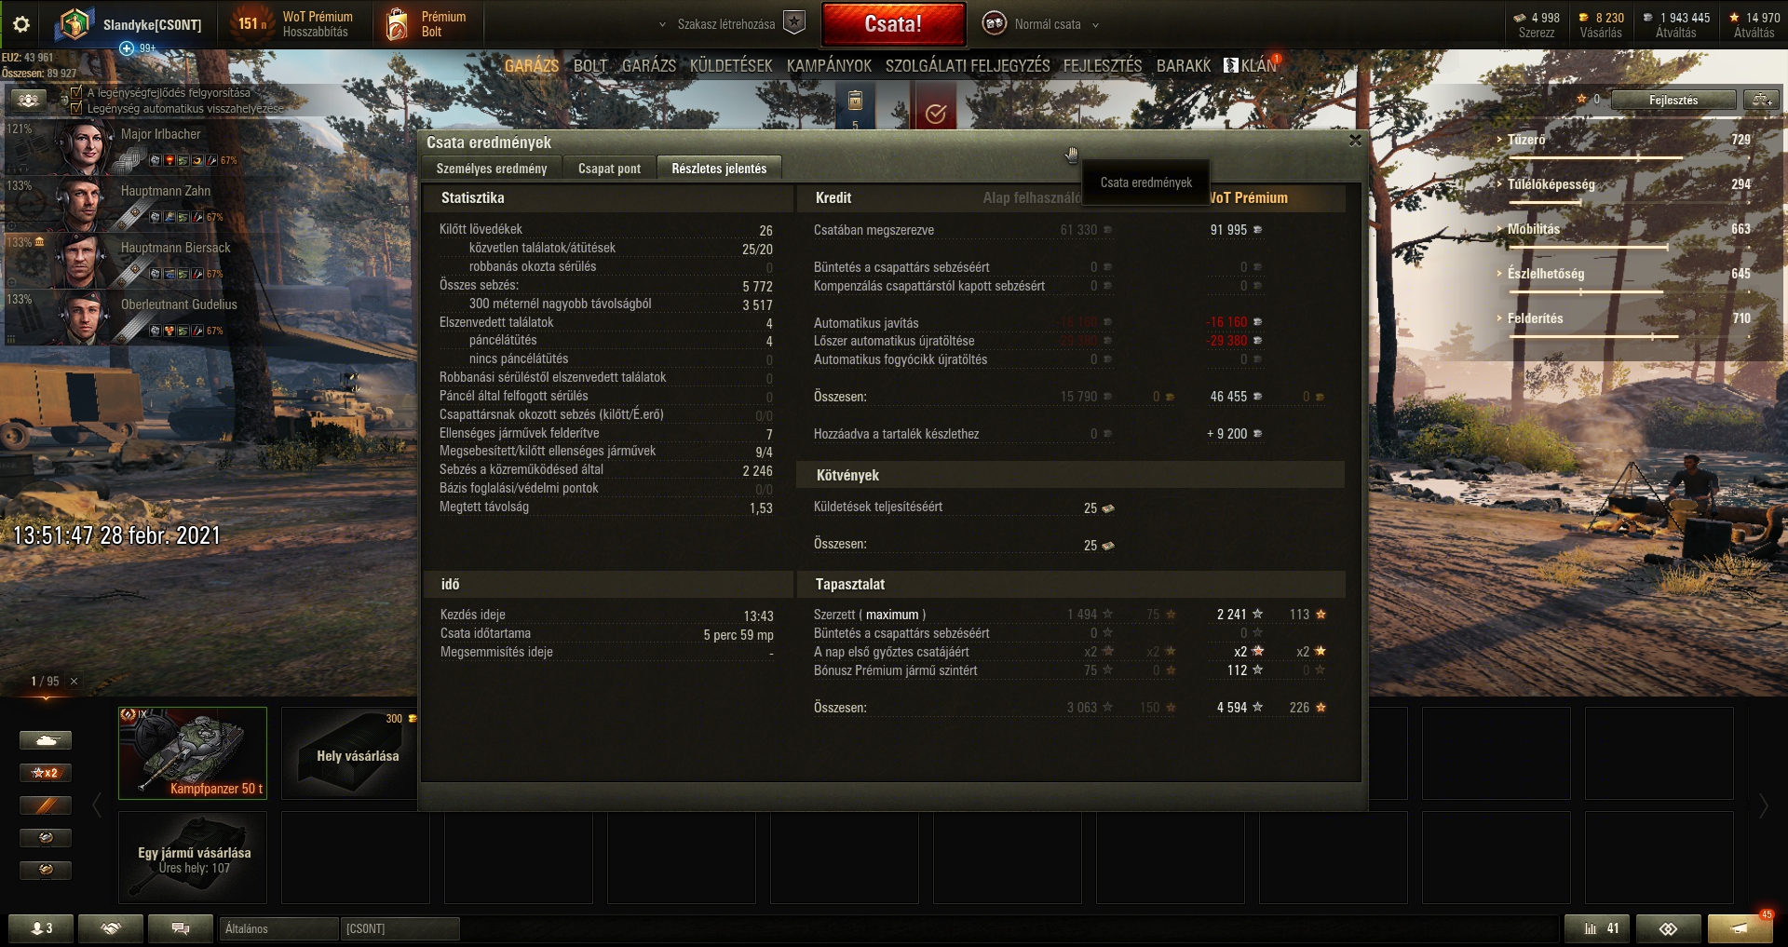Select the elite x2 vehicle filter icon
Screen dimensions: 1788x947
46,773
